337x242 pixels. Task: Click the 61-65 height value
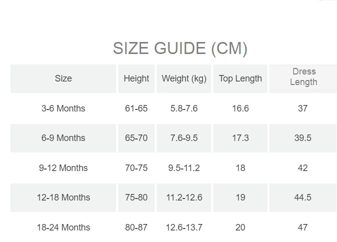pos(136,108)
